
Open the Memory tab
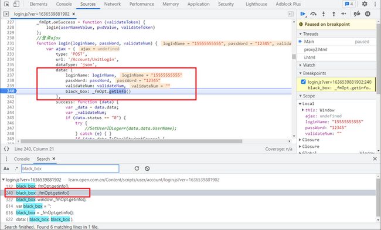pos(171,4)
